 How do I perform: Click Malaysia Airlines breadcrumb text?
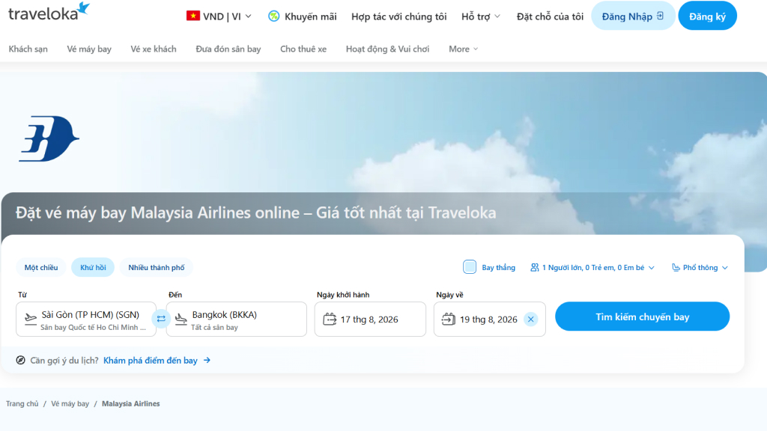coord(130,403)
